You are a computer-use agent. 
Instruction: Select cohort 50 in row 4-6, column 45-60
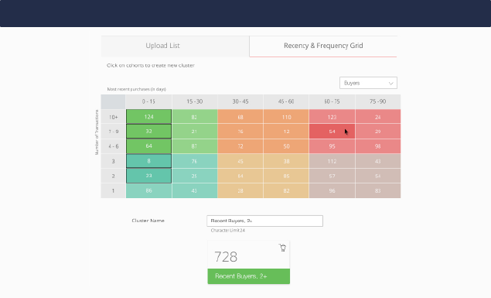pyautogui.click(x=286, y=146)
